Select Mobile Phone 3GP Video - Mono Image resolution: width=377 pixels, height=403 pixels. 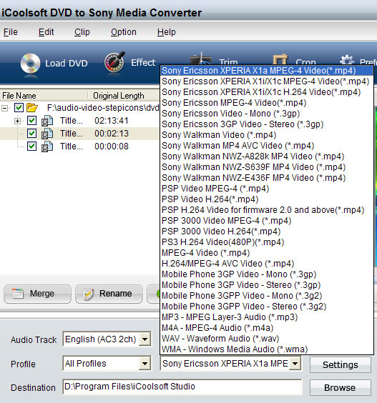coord(267,274)
